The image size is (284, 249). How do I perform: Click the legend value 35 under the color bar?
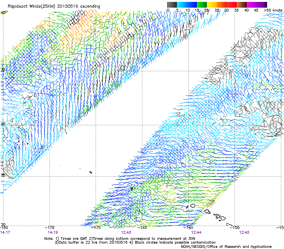pyautogui.click(x=236, y=10)
